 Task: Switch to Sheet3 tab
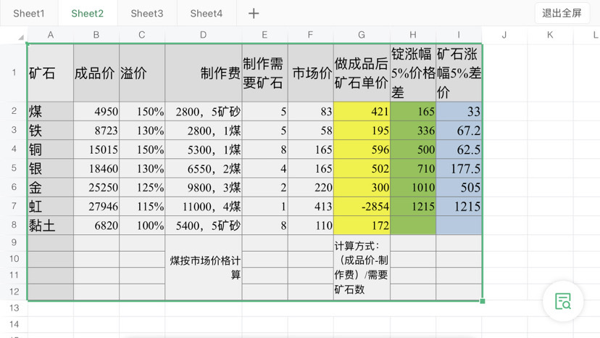coord(147,13)
